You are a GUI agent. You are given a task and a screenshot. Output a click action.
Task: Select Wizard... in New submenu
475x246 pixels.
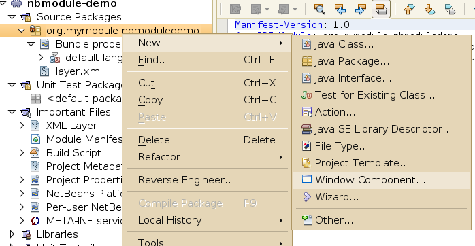click(381, 197)
